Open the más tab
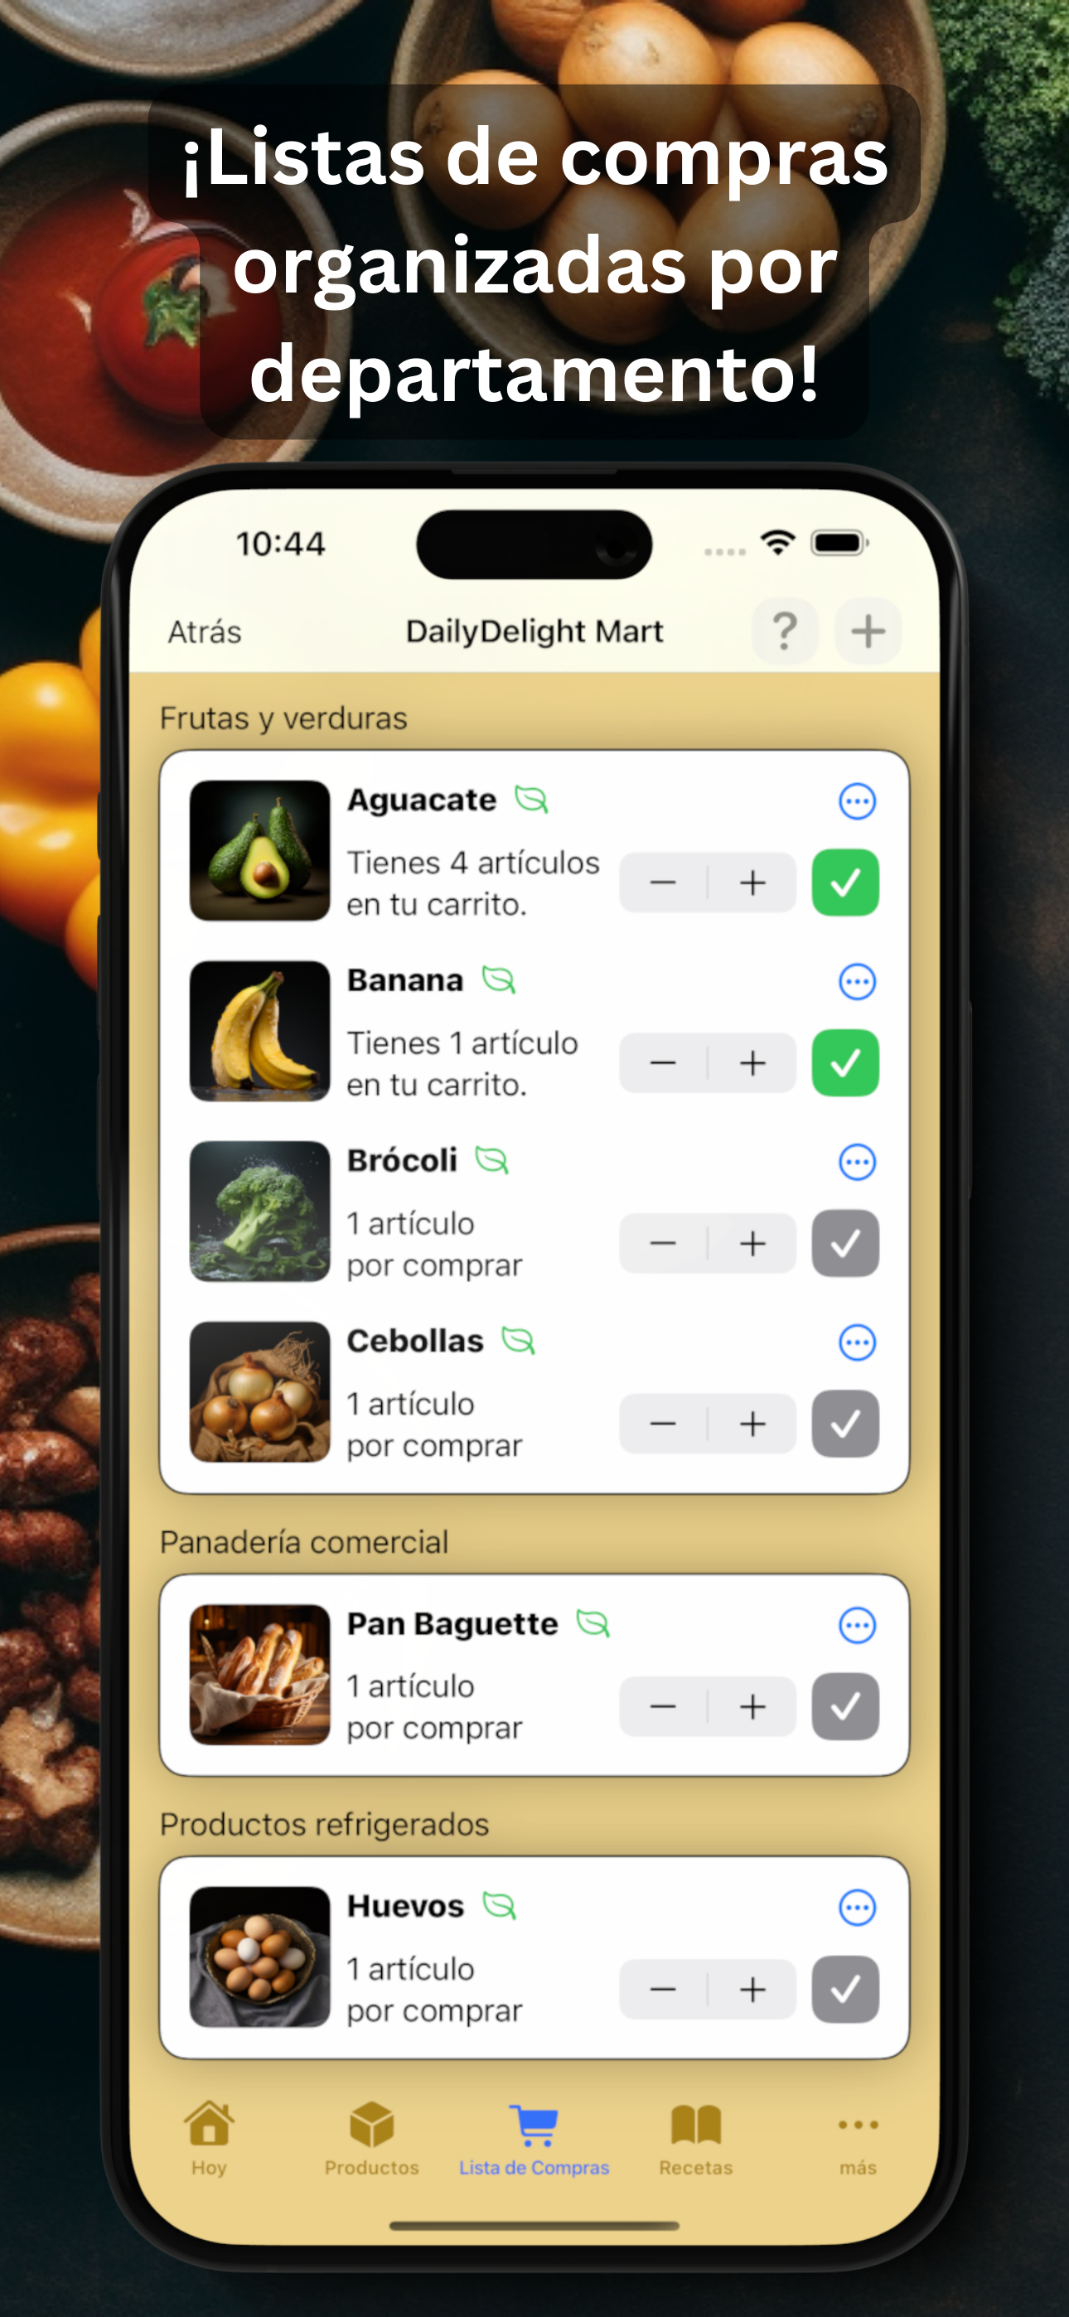Image resolution: width=1069 pixels, height=2317 pixels. [x=858, y=2140]
